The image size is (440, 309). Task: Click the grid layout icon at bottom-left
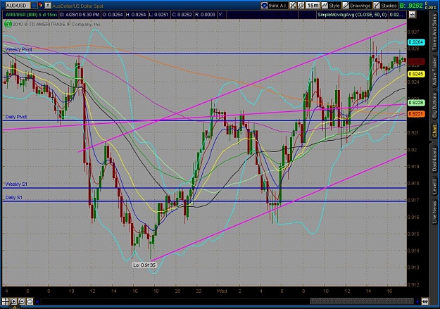coord(5,301)
